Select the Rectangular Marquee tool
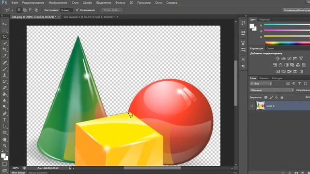This screenshot has height=174, width=310. coord(4,30)
